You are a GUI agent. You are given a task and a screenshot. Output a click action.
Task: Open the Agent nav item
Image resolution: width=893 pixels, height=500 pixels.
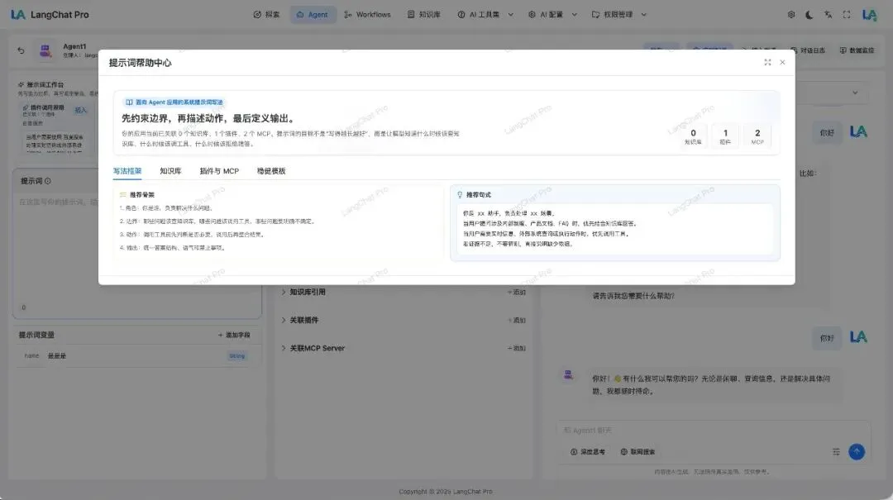[x=313, y=15]
